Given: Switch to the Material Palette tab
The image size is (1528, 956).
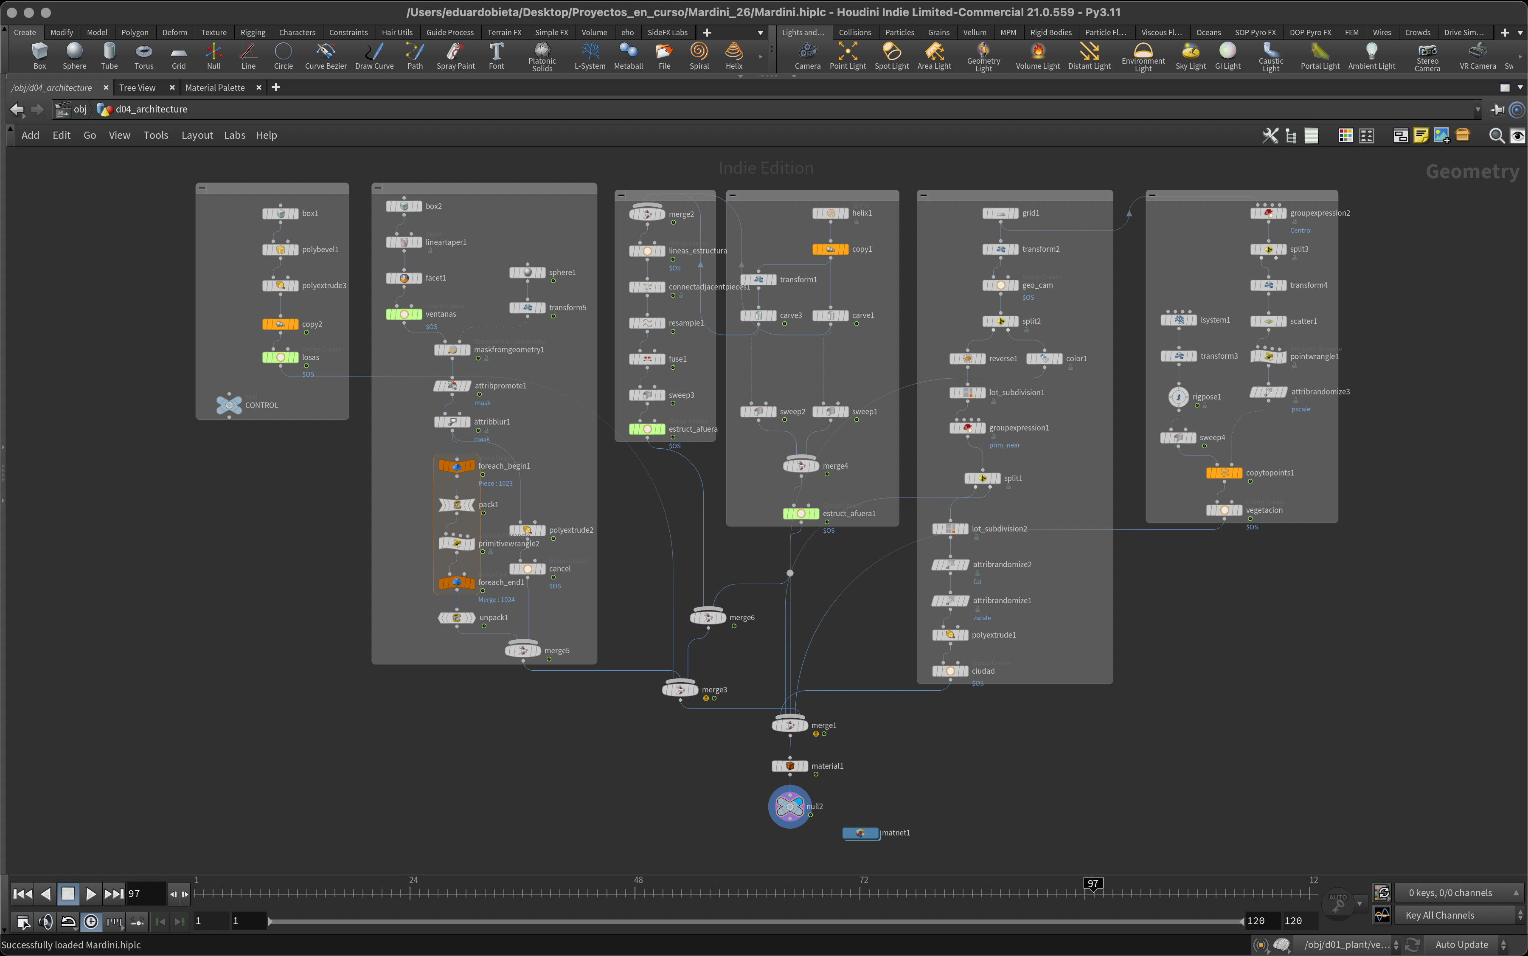Looking at the screenshot, I should click(x=214, y=88).
